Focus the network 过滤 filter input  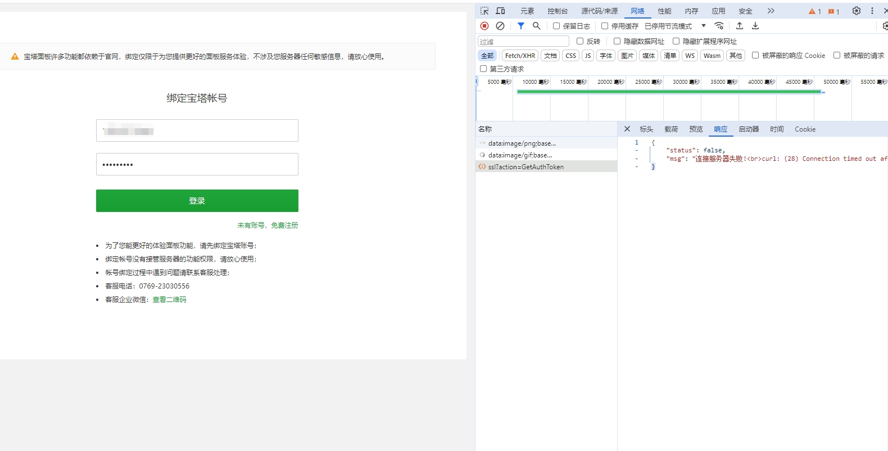[523, 41]
